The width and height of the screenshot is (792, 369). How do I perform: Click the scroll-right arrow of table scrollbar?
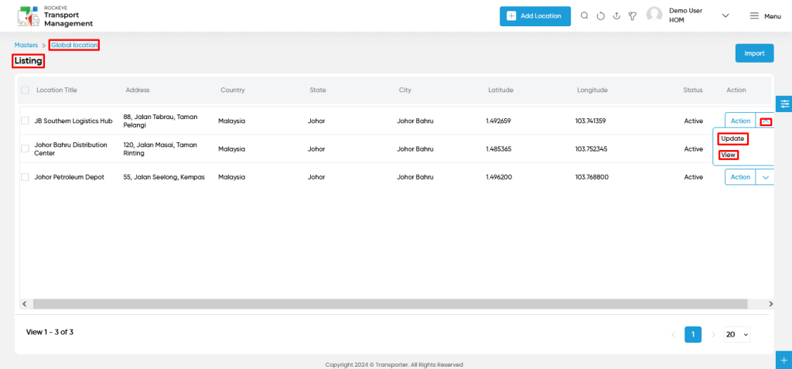[770, 304]
